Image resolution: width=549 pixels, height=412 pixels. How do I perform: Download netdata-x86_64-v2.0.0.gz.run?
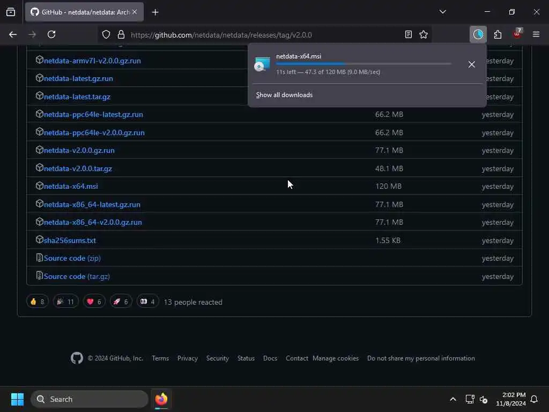93,222
